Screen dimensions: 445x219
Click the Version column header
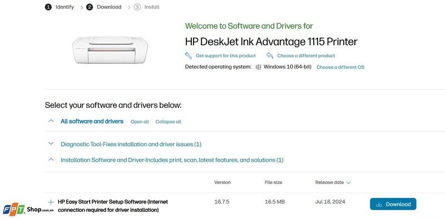(x=222, y=182)
